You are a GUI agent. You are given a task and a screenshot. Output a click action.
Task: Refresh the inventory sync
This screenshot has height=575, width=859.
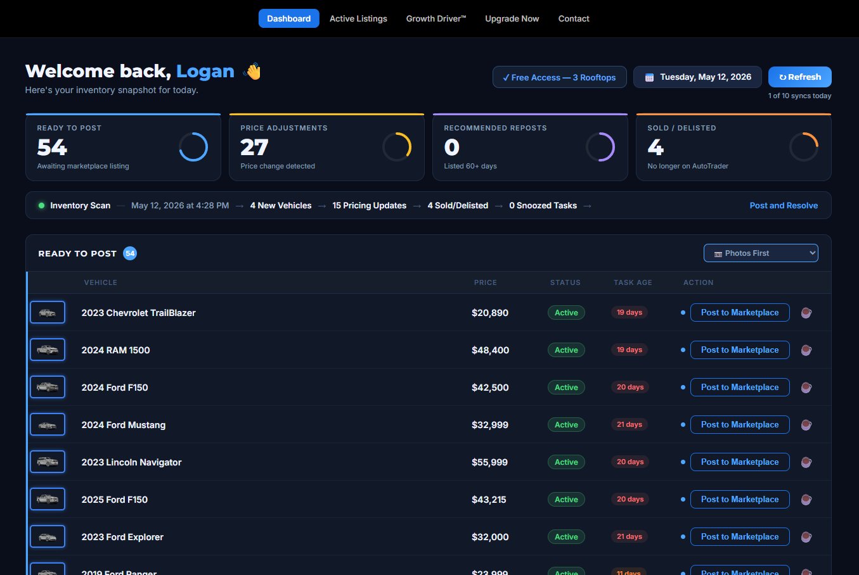point(800,77)
